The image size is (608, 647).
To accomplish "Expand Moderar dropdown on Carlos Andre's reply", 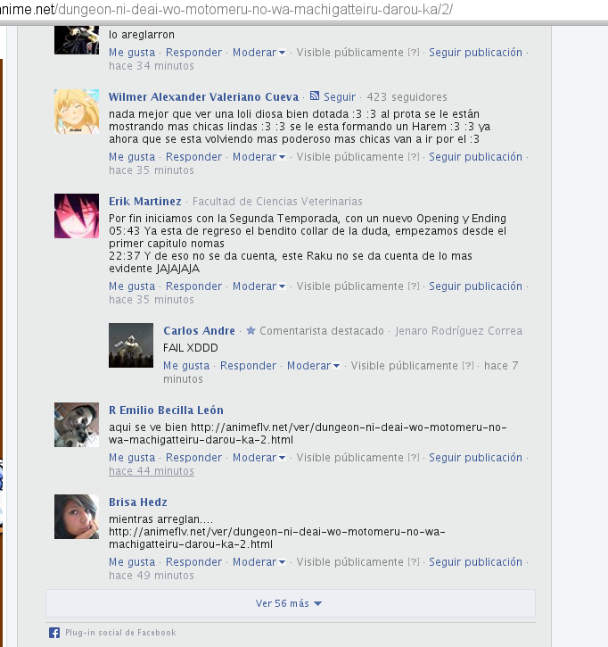I will click(x=313, y=366).
